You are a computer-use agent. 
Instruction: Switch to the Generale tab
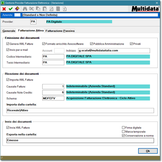[9, 31]
